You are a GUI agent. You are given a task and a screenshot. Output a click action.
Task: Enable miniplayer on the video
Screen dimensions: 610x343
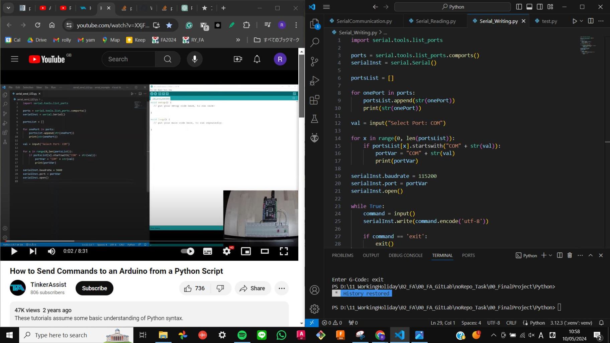tap(246, 251)
